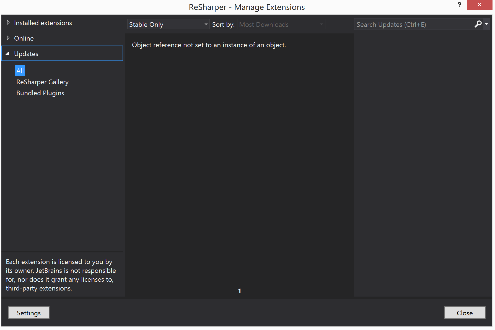Open the Most Downloads sort dropdown
Viewport: 495px width, 330px height.
click(x=281, y=24)
